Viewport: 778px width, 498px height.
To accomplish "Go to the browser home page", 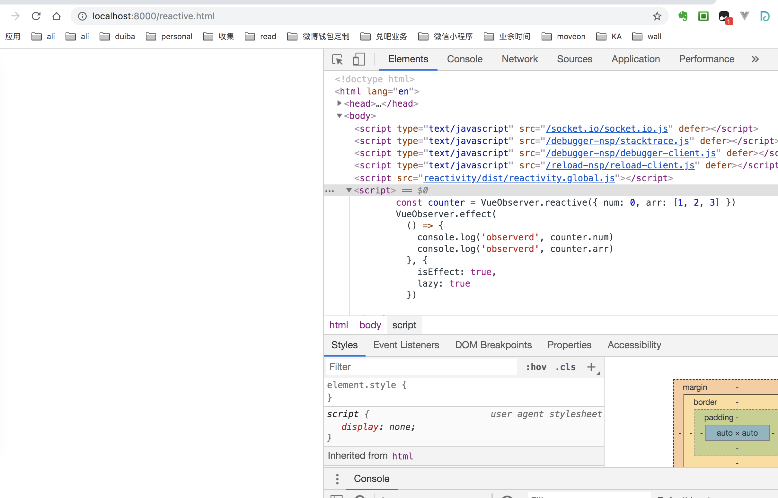I will click(x=57, y=16).
